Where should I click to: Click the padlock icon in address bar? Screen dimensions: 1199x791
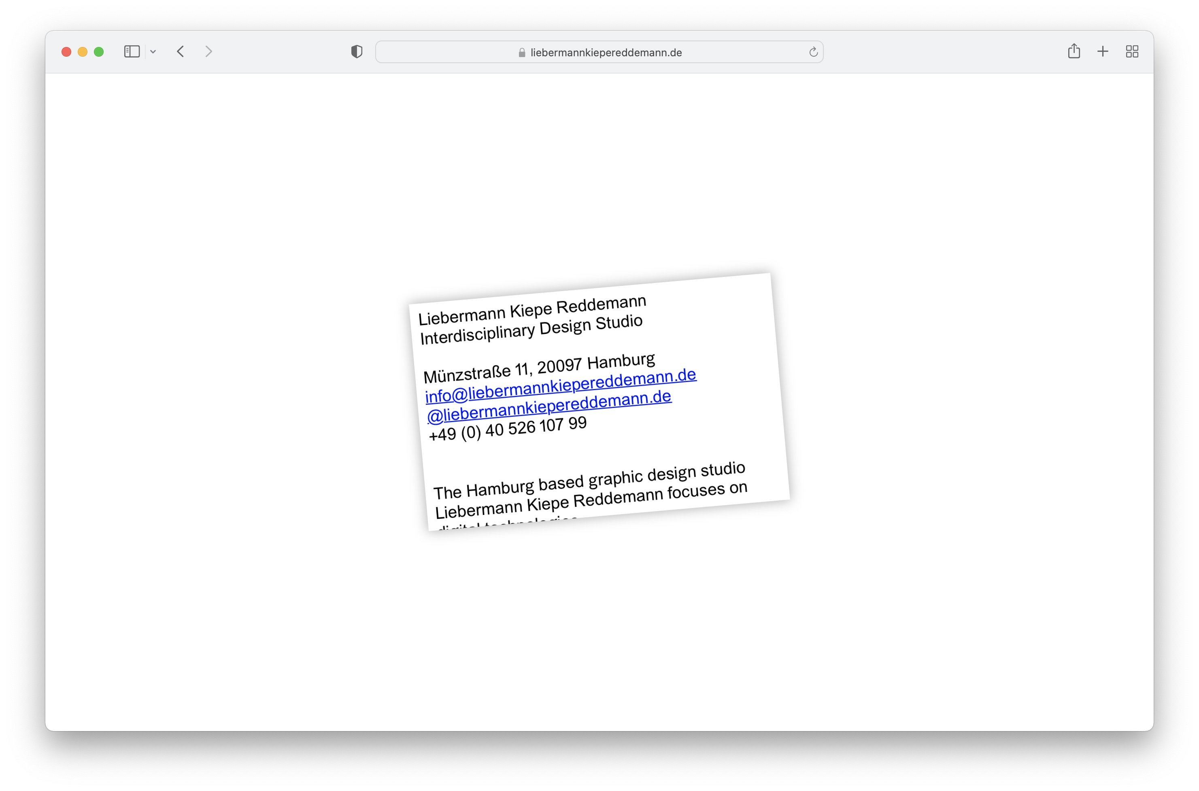click(x=521, y=53)
